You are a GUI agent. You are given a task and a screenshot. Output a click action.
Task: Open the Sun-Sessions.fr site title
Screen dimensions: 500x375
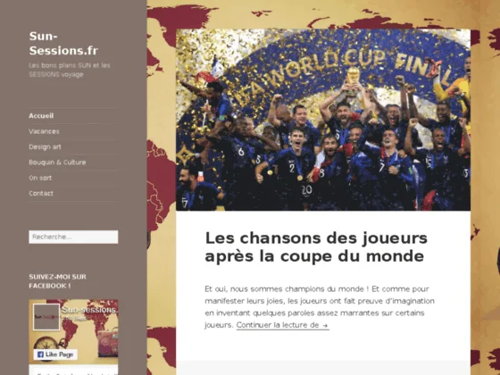[63, 44]
